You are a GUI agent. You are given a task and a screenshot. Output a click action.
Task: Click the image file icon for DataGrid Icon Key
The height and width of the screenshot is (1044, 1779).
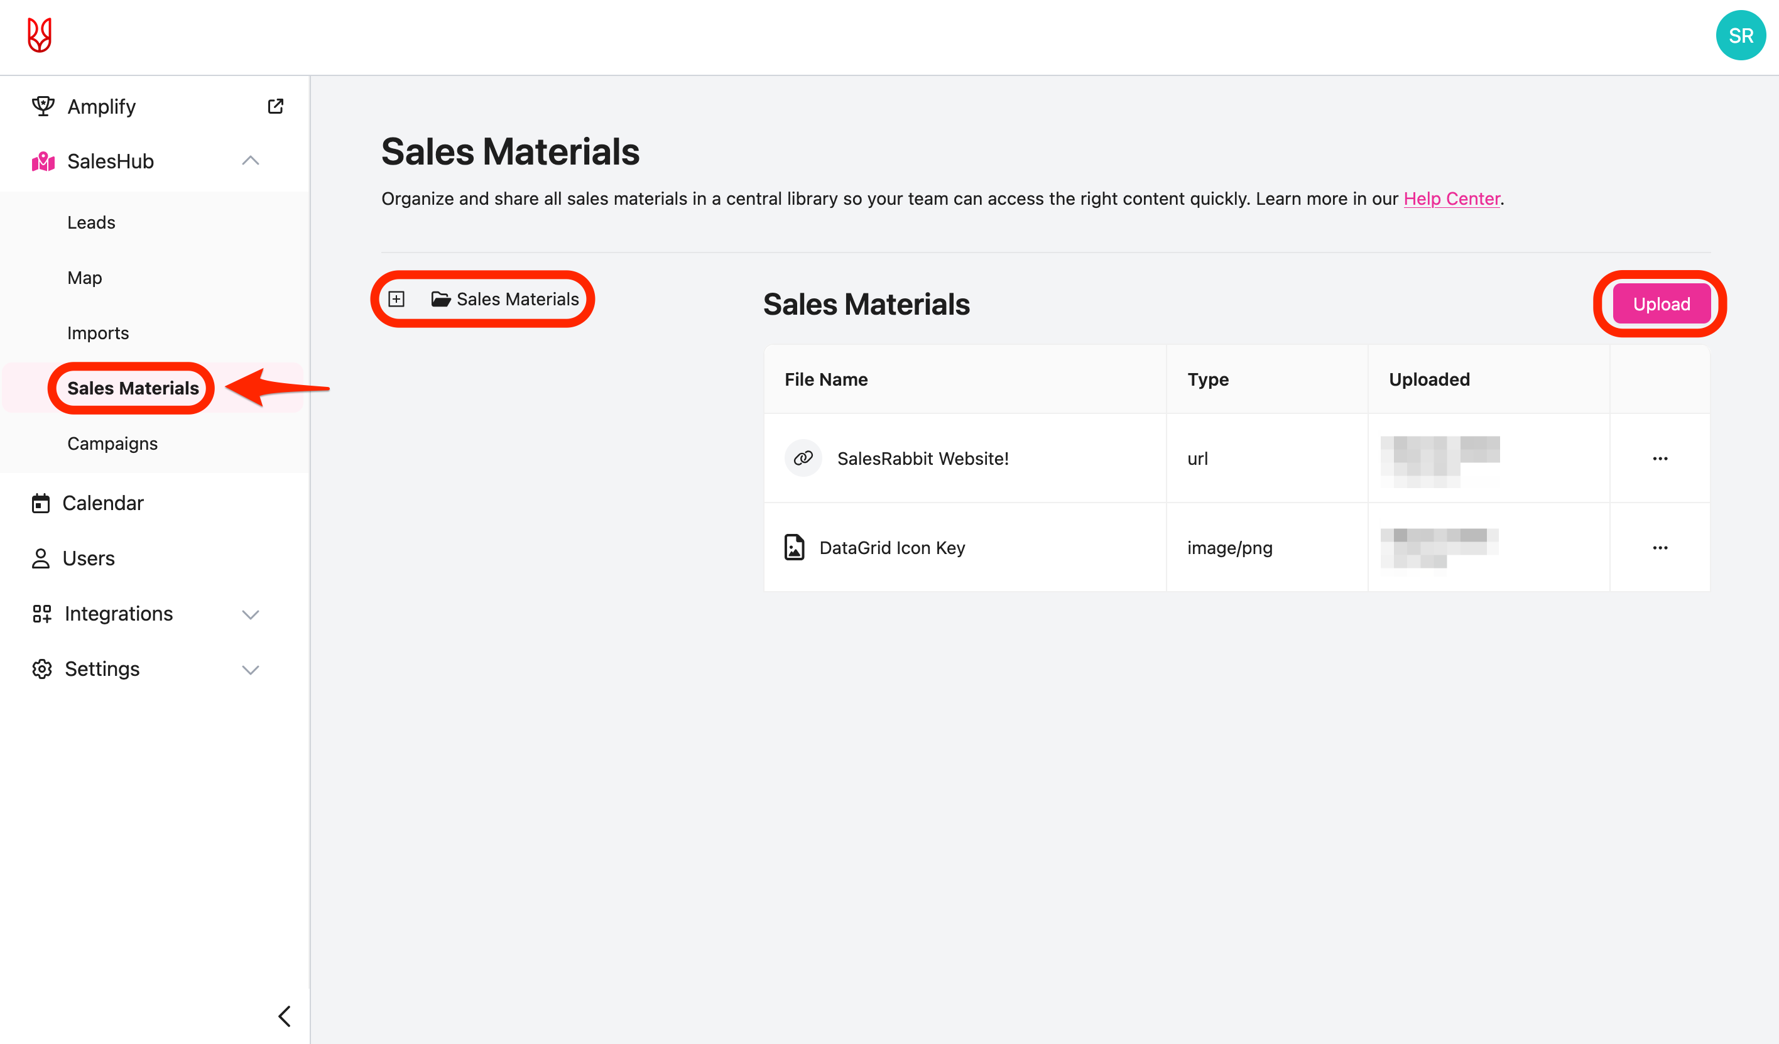[x=794, y=548]
